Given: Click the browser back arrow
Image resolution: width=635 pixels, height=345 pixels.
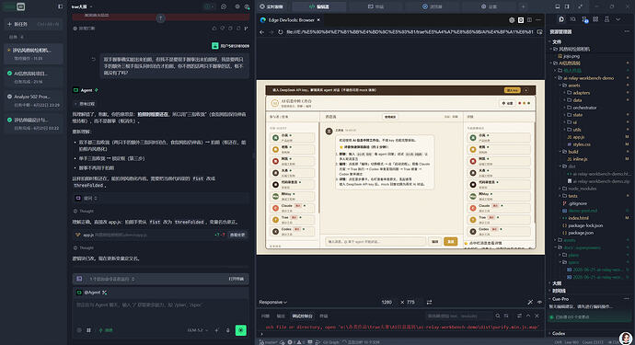Looking at the screenshot, I should click(262, 32).
